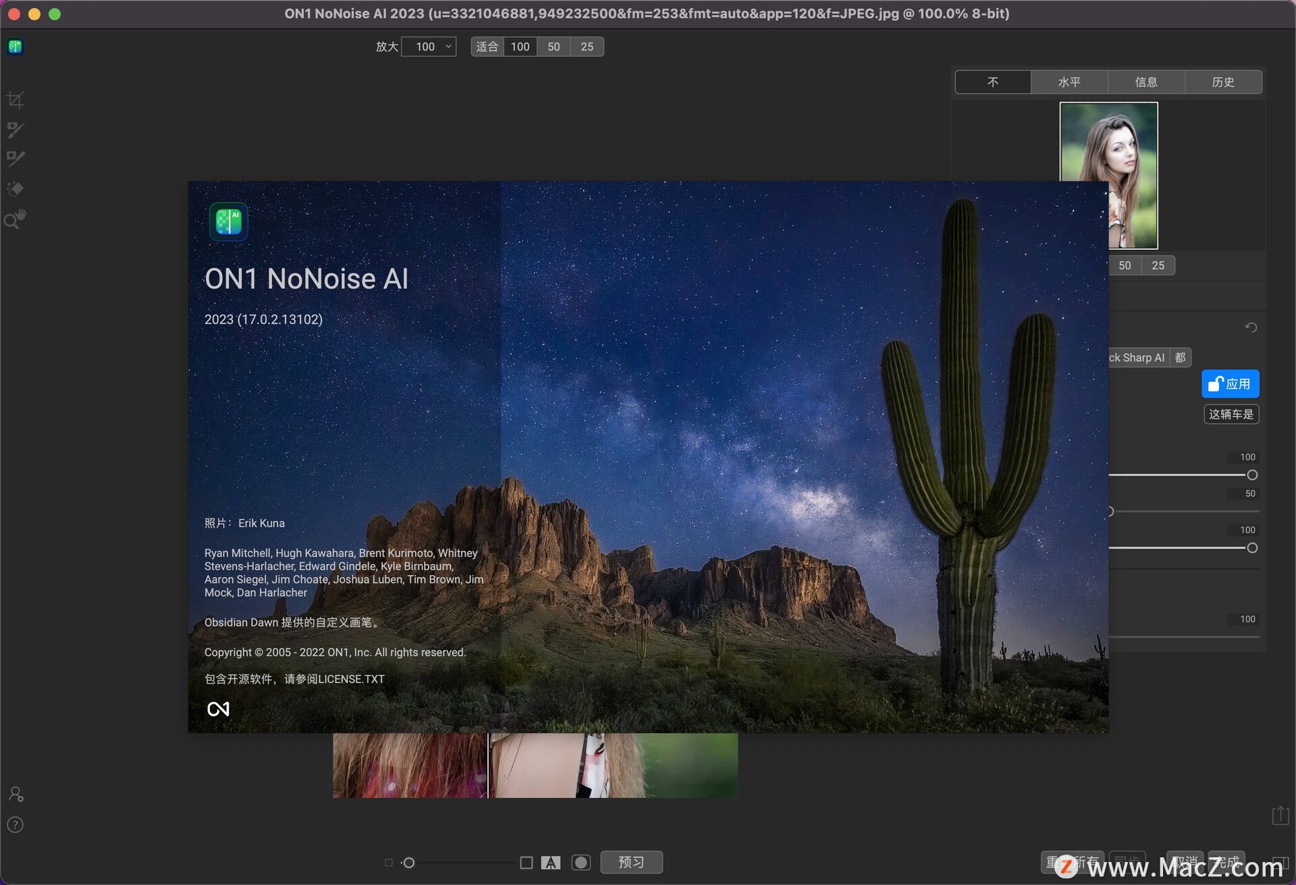1296x885 pixels.
Task: Click the red hair preview image left of the split
Action: (410, 766)
